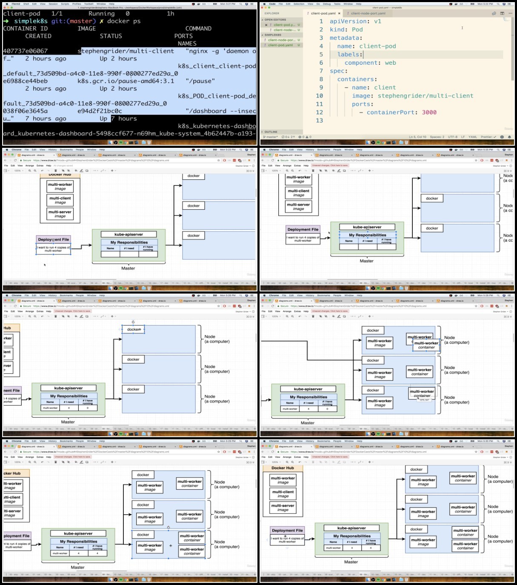Click line color pencil in 'All changes saved' draw.io toolbar
The width and height of the screenshot is (517, 585).
[x=81, y=170]
